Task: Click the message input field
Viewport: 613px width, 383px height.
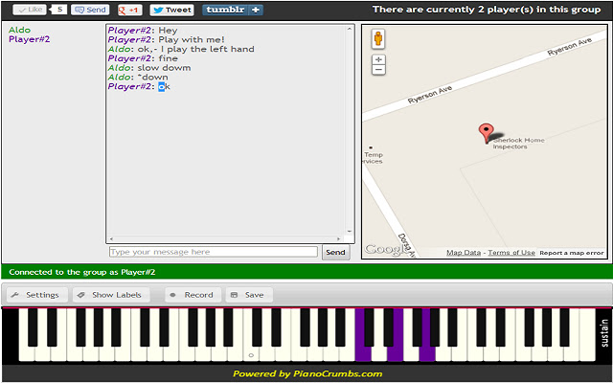Action: point(212,253)
